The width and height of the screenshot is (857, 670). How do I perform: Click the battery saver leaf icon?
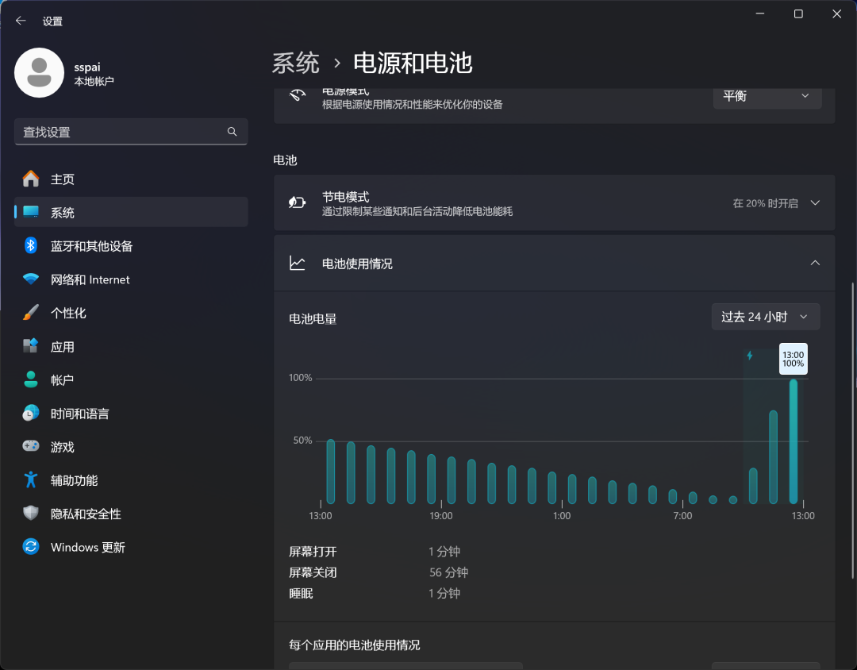point(298,203)
